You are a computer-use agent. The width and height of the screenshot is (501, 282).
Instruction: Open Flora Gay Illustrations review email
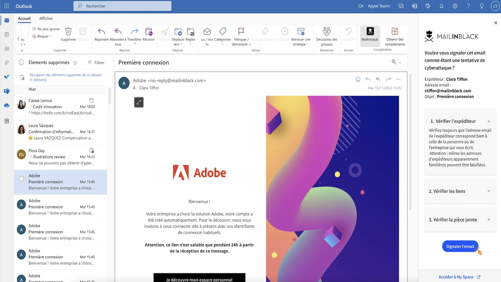[x=61, y=157]
